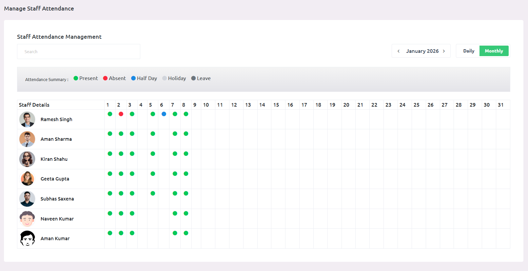This screenshot has height=271, width=528.
Task: Click Kiran Shahu's day 5 present dot
Action: (x=153, y=154)
